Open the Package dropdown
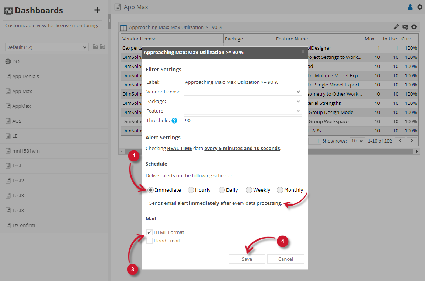Image resolution: width=425 pixels, height=281 pixels. click(243, 101)
